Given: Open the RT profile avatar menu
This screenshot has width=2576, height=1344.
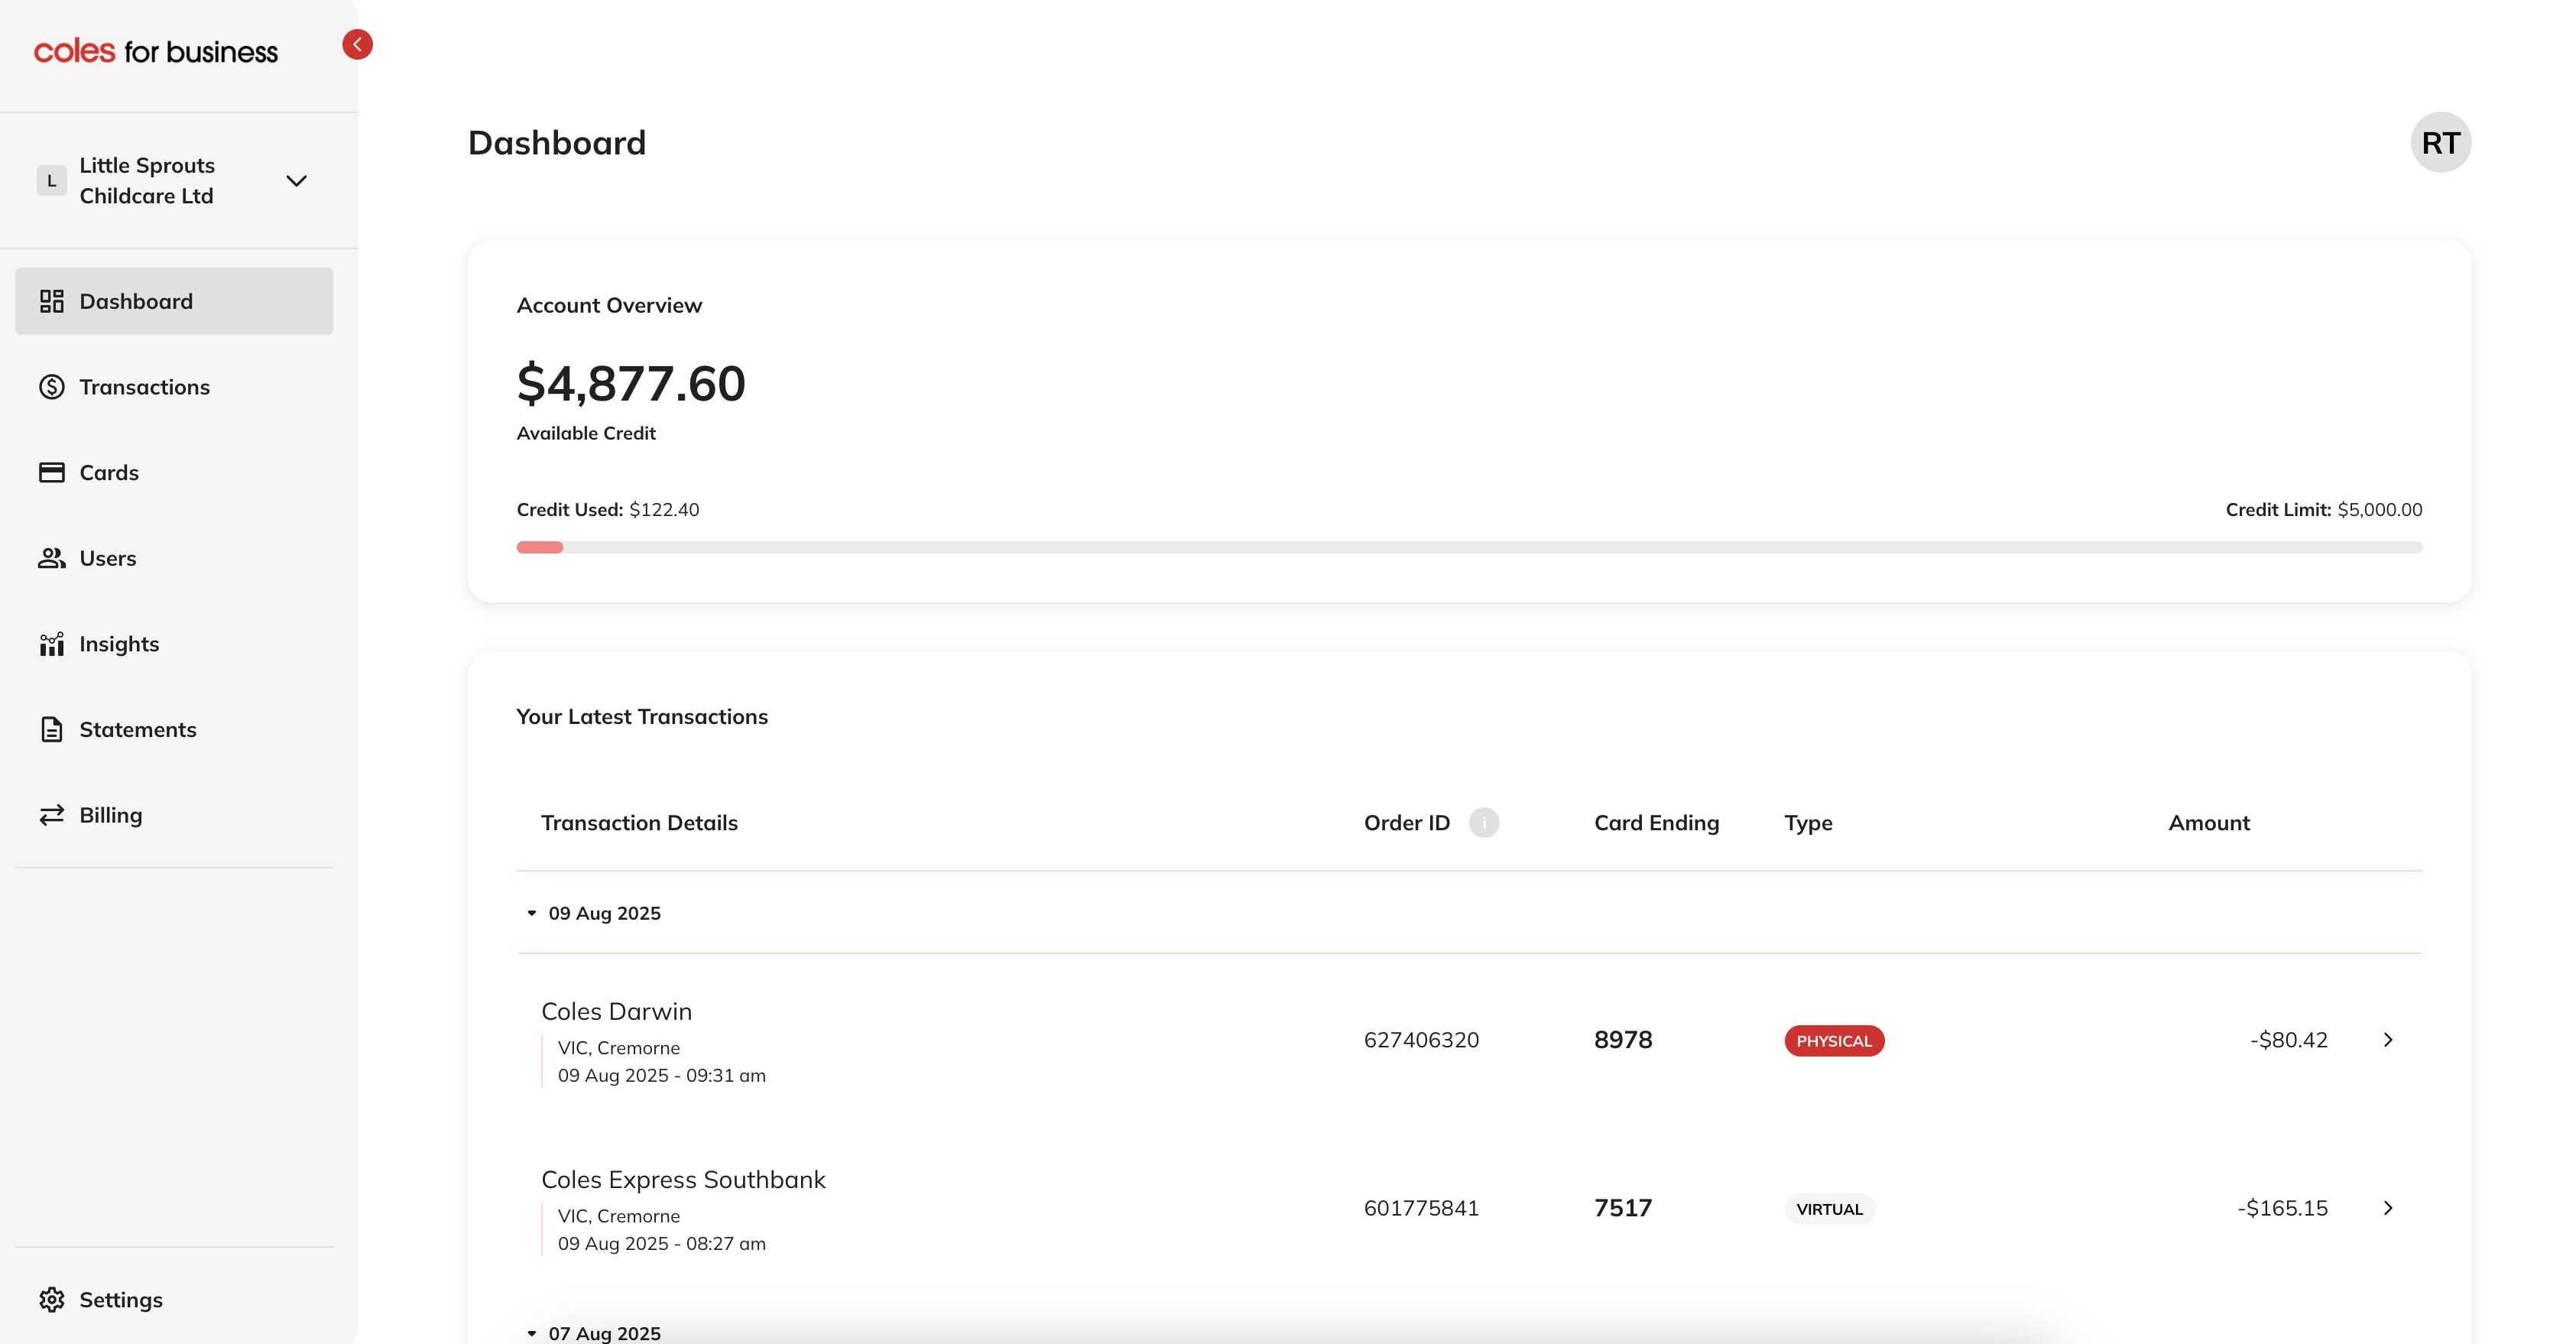Looking at the screenshot, I should [x=2440, y=142].
